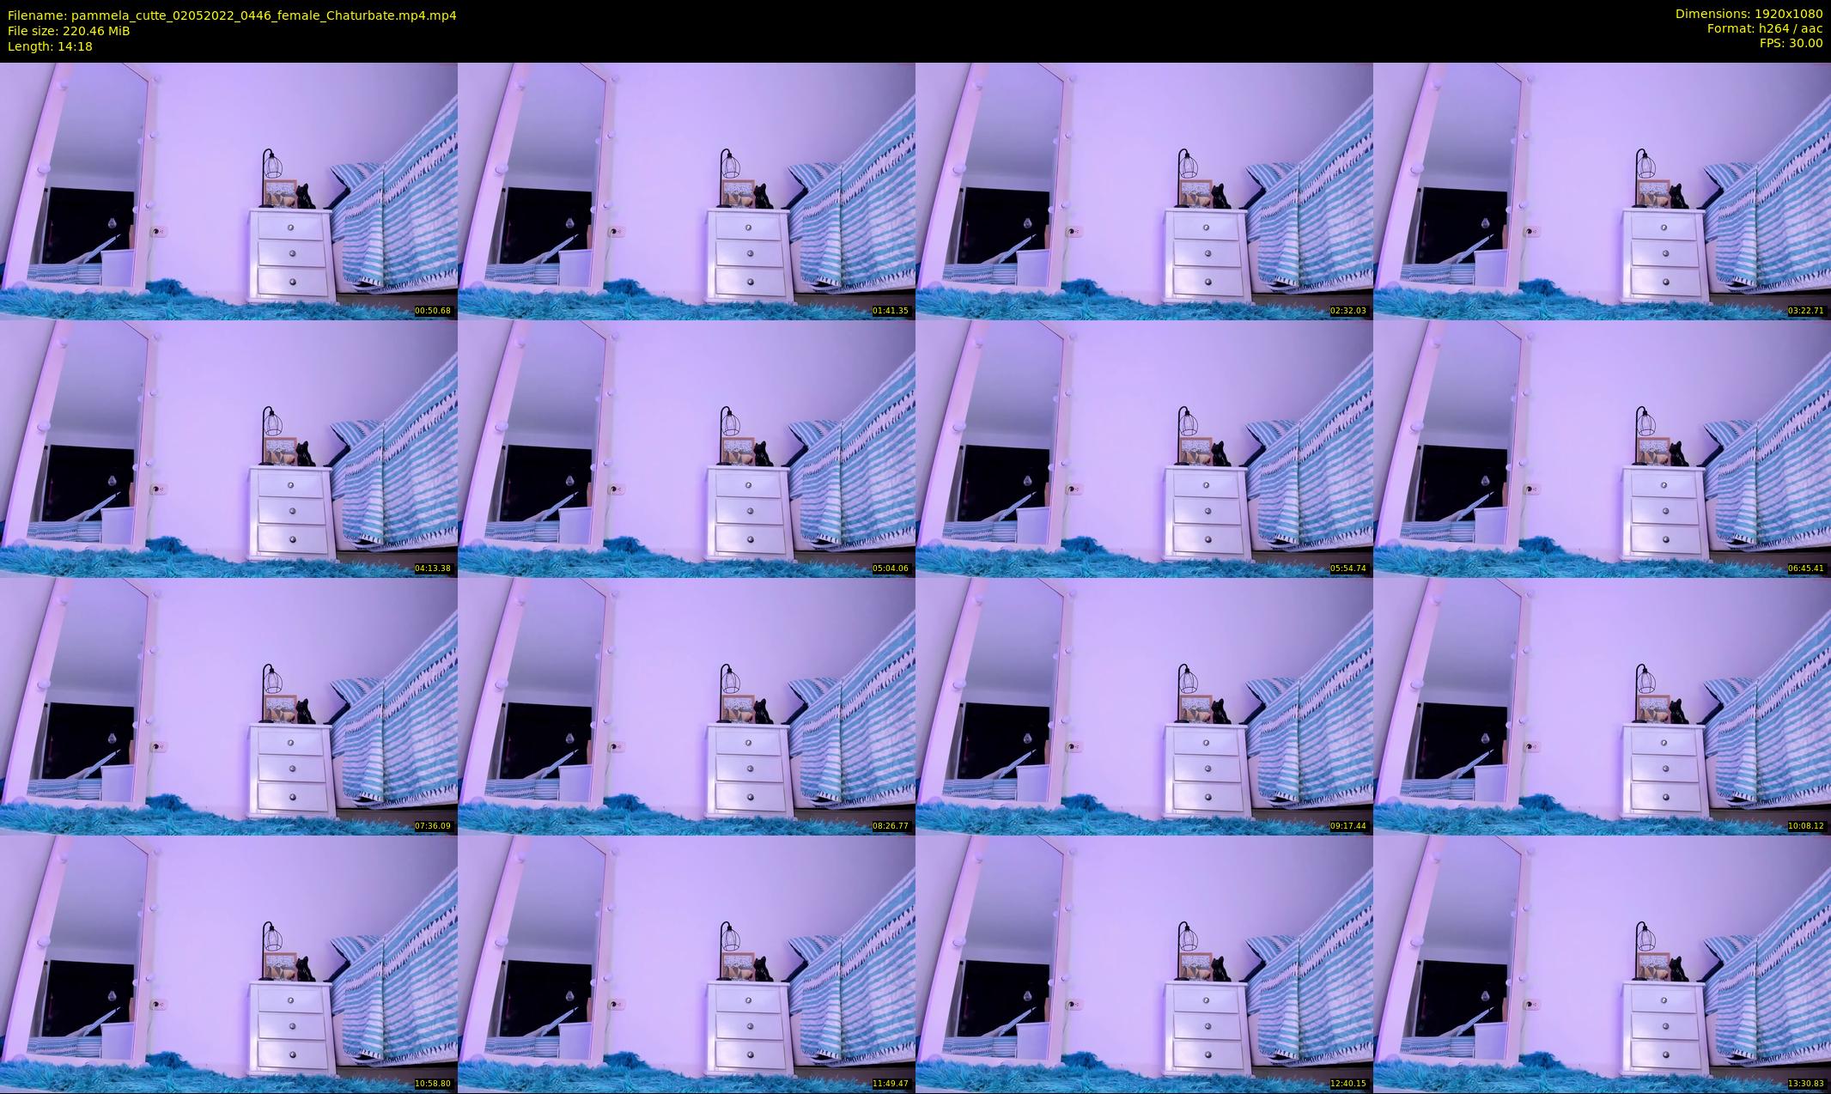Click the thumbnail timestamped 10:58.80

click(x=228, y=963)
